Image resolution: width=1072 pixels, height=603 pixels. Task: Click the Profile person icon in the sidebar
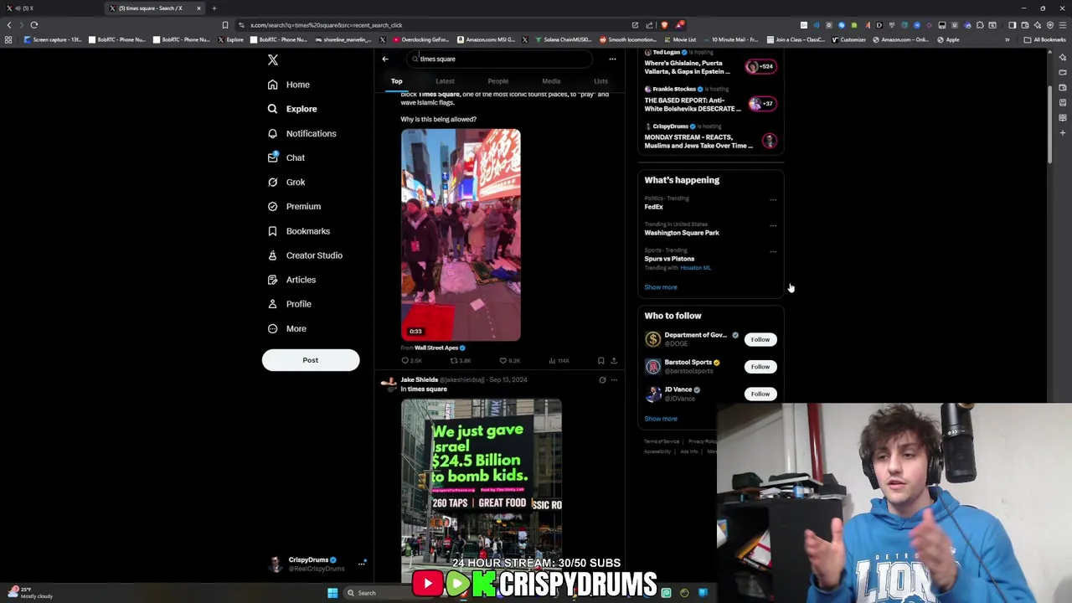click(272, 304)
